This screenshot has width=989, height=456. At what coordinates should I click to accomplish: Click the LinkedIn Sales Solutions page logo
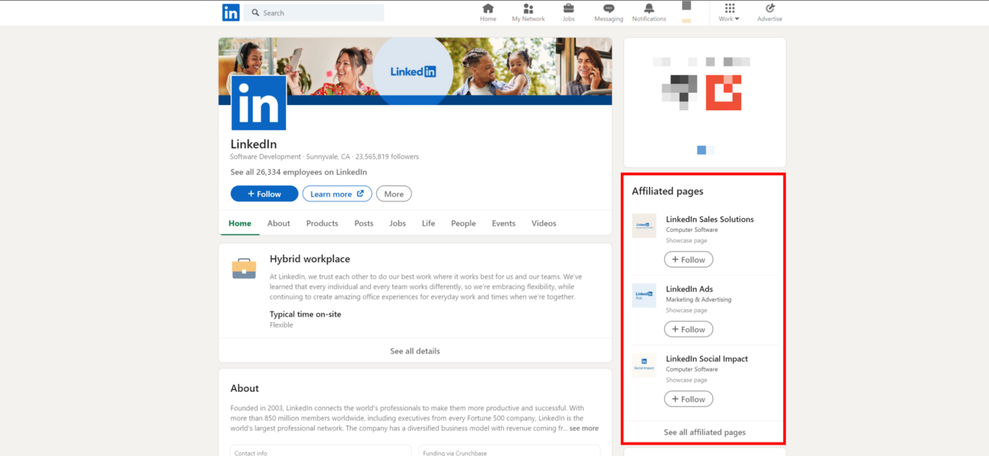click(x=644, y=226)
